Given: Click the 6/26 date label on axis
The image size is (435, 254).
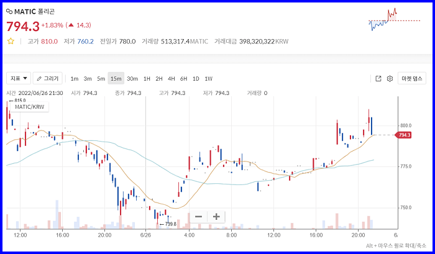Looking at the screenshot, I should pos(145,235).
